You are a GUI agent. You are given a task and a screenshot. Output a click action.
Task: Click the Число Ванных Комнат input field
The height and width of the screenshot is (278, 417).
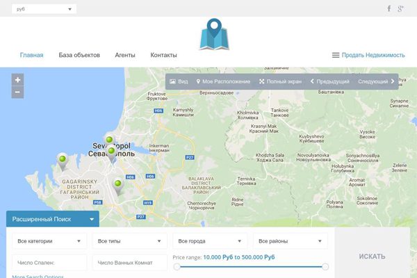pos(130,263)
